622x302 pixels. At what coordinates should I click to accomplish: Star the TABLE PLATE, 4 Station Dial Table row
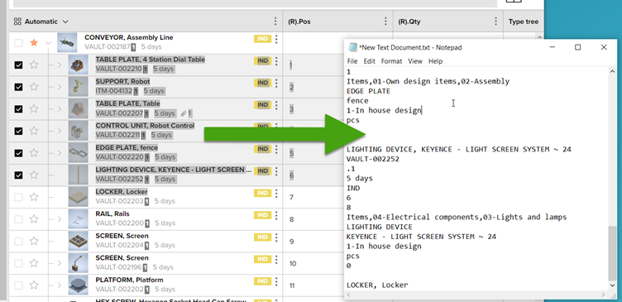pos(34,65)
